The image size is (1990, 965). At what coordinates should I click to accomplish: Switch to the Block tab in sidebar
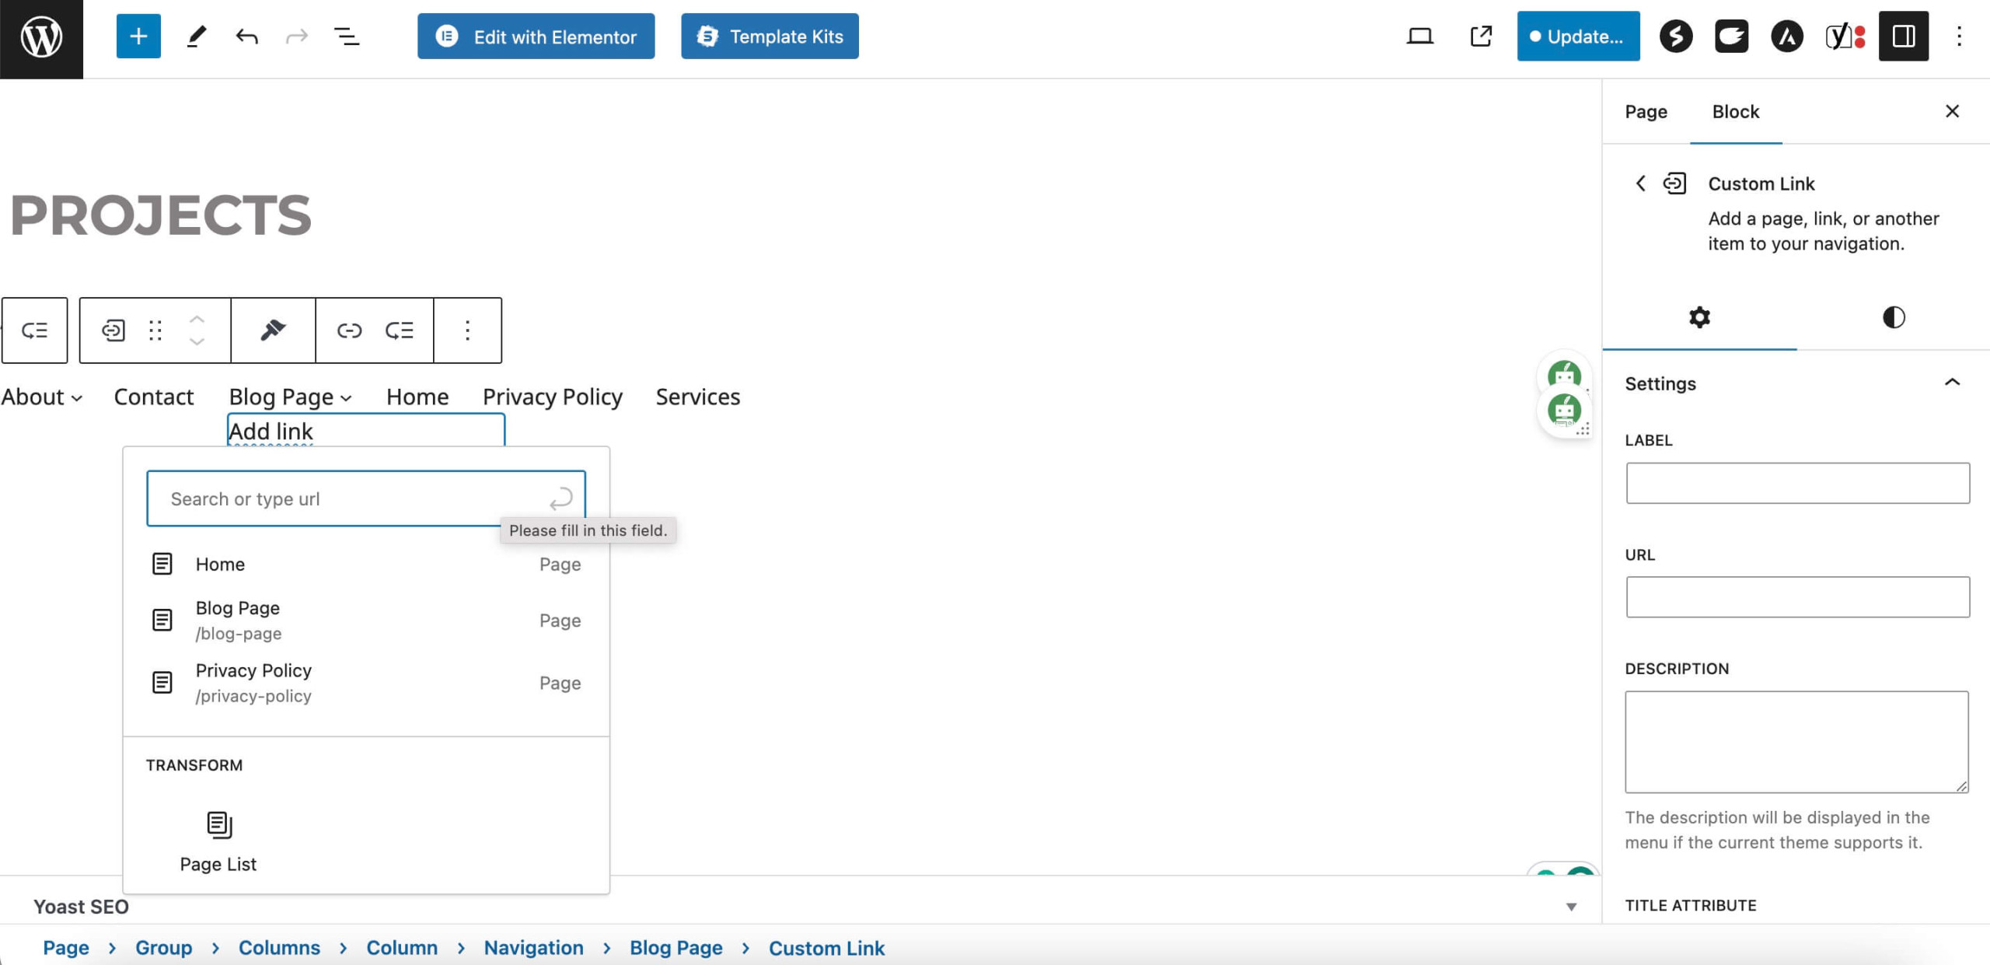point(1736,112)
